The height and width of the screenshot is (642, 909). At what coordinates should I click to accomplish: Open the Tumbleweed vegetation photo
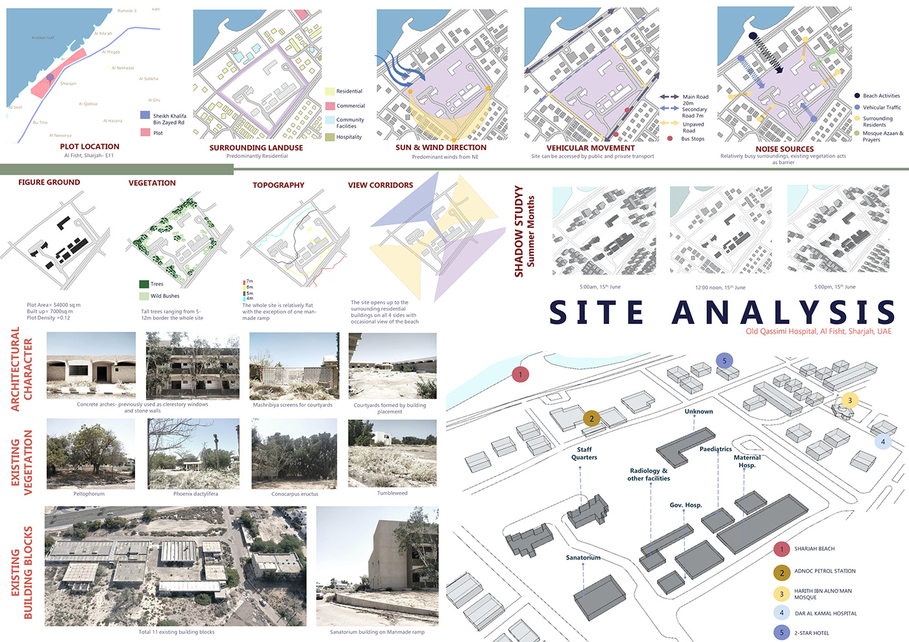[392, 453]
